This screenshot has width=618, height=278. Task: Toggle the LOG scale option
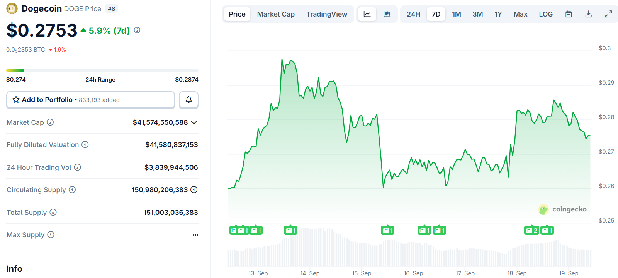coord(546,14)
